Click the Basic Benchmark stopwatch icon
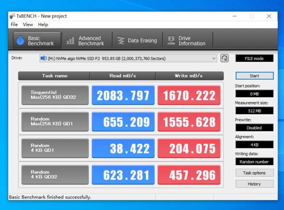 click(20, 40)
